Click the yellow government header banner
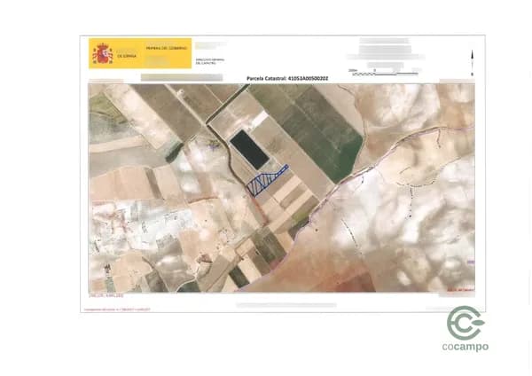This screenshot has width=532, height=376. tap(140, 53)
